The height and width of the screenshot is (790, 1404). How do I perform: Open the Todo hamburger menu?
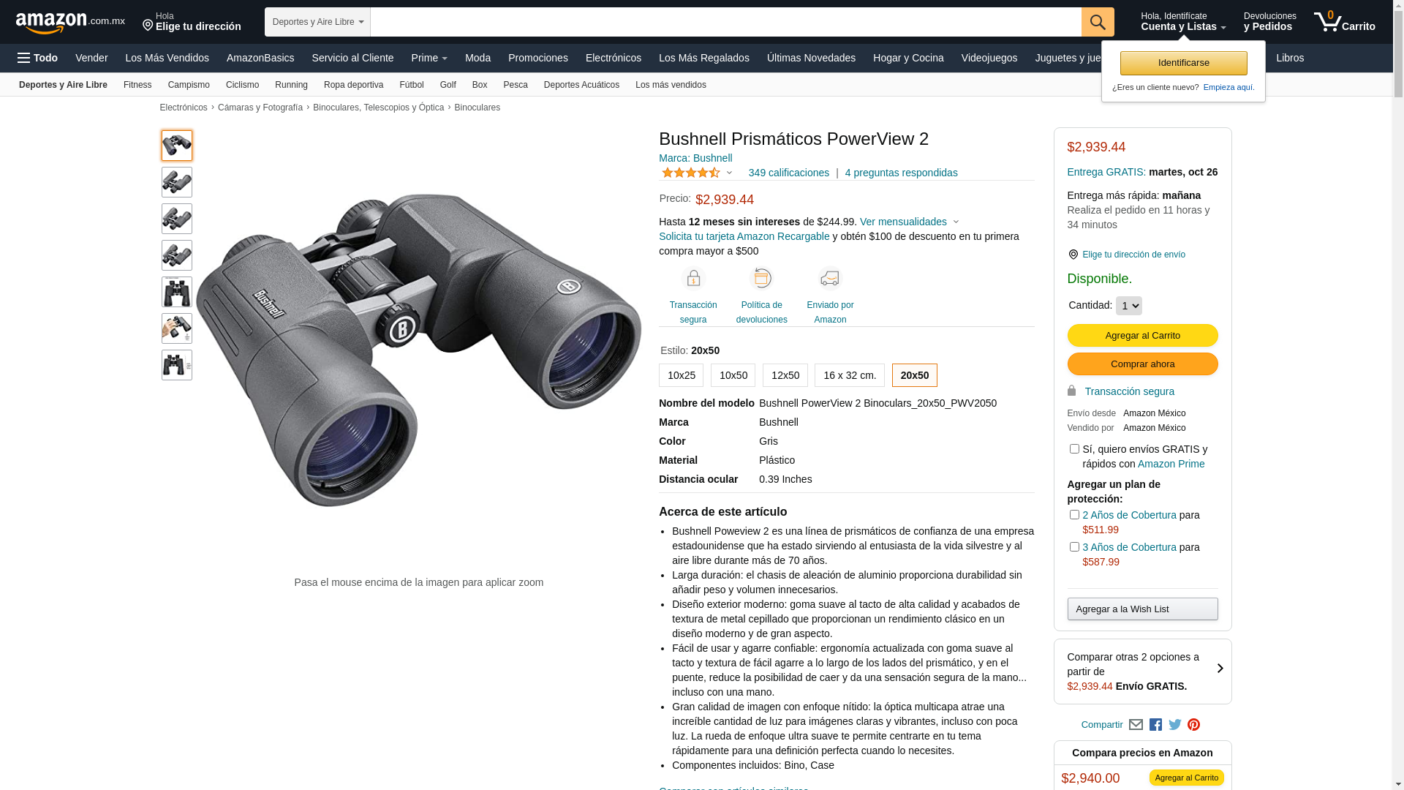tap(37, 58)
